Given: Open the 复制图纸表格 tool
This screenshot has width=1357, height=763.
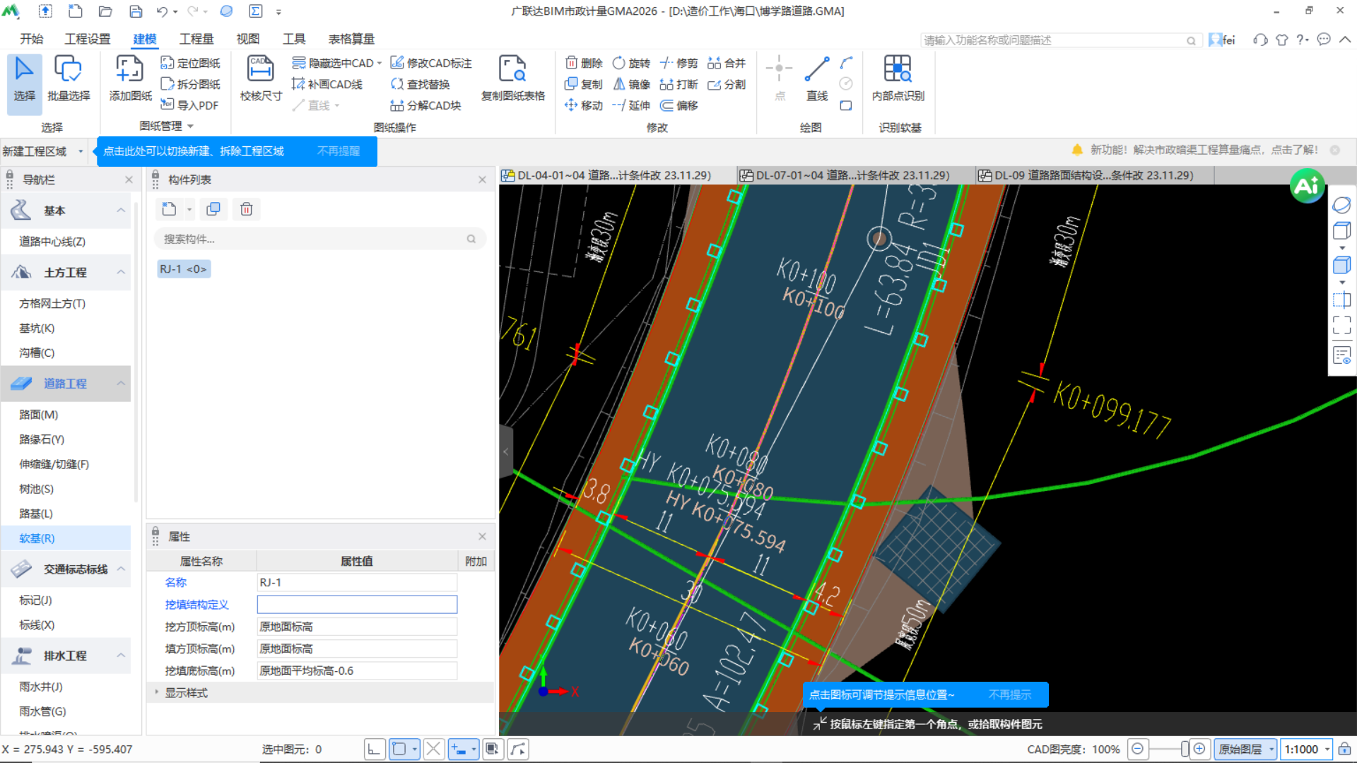Looking at the screenshot, I should pyautogui.click(x=512, y=78).
